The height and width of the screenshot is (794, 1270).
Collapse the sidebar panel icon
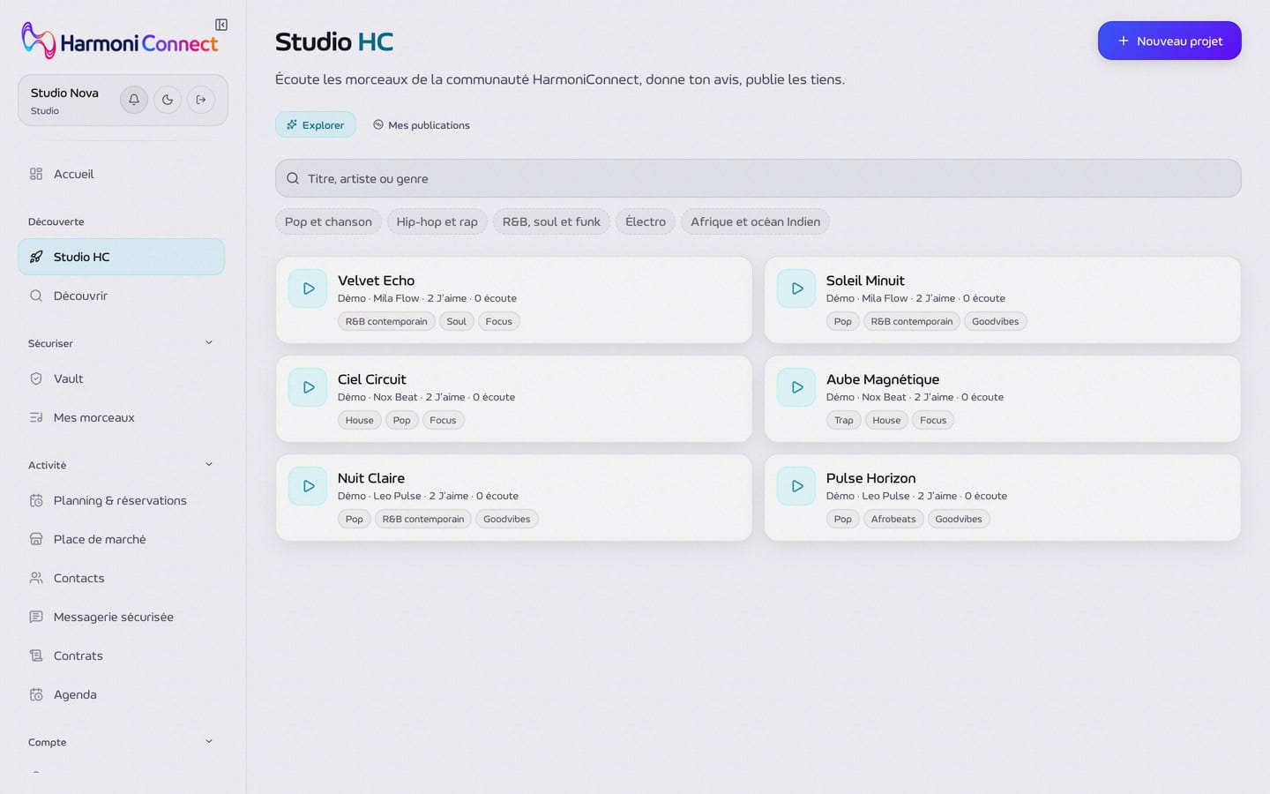coord(221,25)
